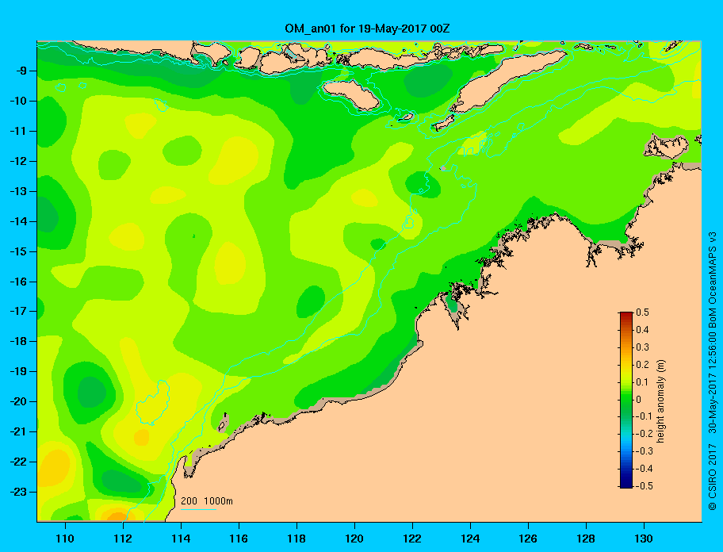Click the longitude label 110
Image resolution: width=723 pixels, height=552 pixels.
click(65, 539)
